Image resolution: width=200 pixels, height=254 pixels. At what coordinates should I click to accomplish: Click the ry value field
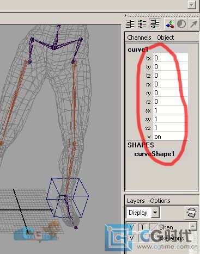tap(171, 93)
